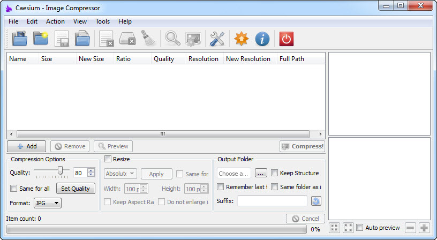Click the original size preview icon
Screen dimensions: 437x240
pos(348,228)
